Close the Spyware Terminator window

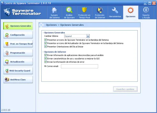coord(154,3)
